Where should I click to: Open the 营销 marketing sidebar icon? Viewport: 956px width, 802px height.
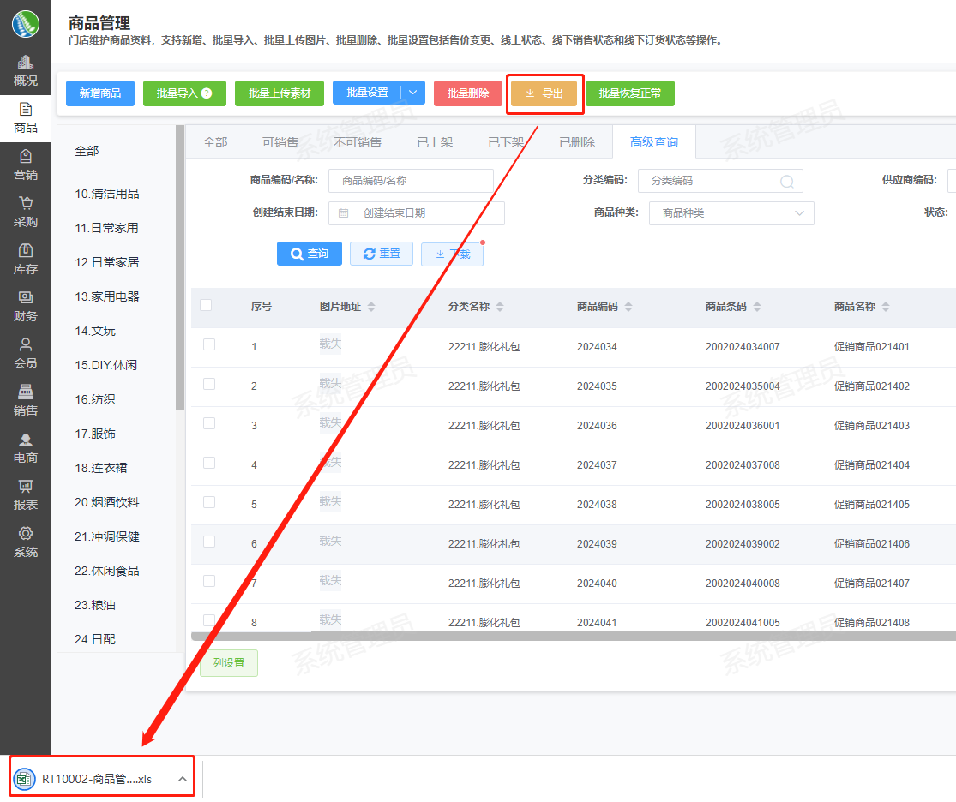[26, 157]
